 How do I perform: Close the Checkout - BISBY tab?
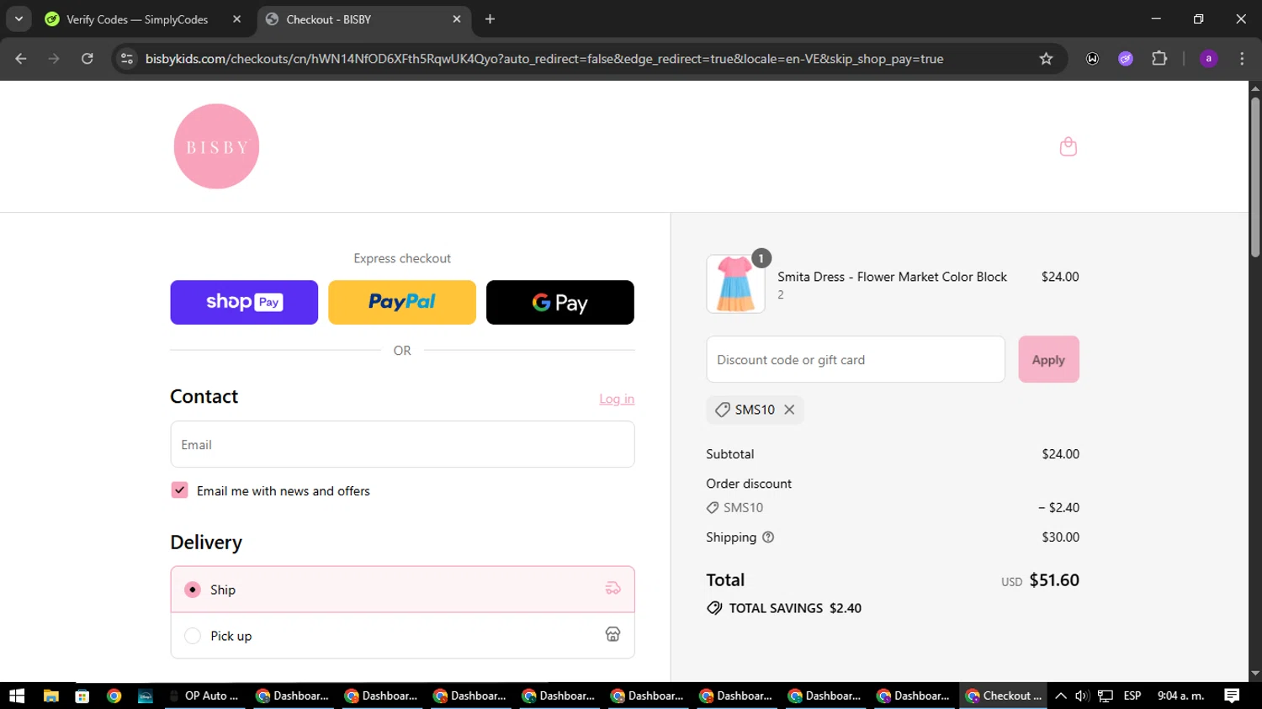tap(457, 19)
